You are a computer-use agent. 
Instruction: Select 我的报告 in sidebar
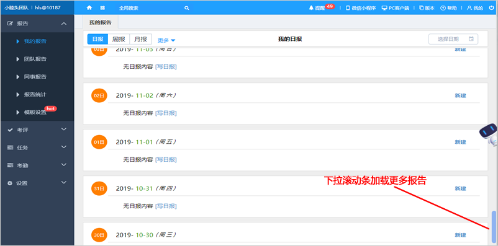[x=35, y=42]
